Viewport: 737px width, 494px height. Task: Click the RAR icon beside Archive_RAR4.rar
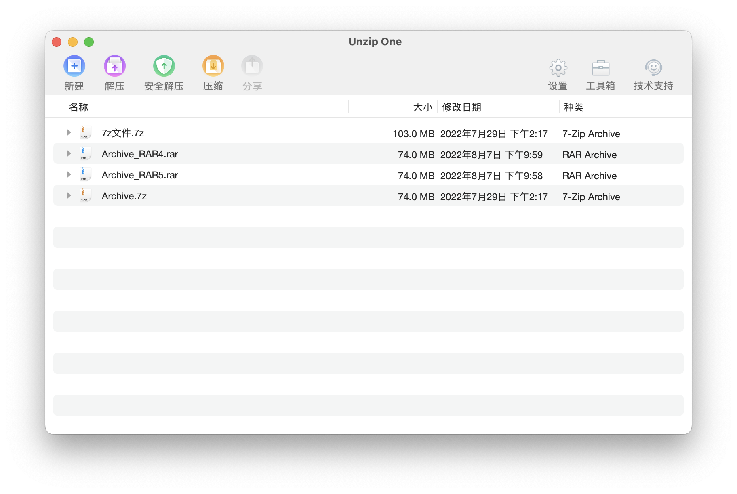click(x=85, y=153)
